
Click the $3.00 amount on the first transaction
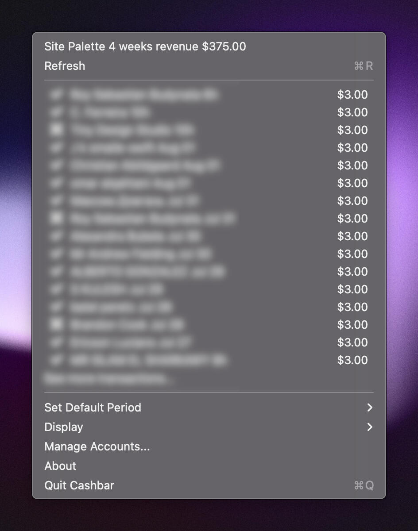point(353,95)
